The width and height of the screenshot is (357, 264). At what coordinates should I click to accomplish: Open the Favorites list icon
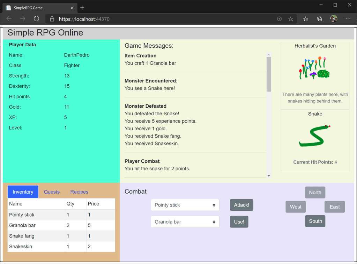pos(306,19)
